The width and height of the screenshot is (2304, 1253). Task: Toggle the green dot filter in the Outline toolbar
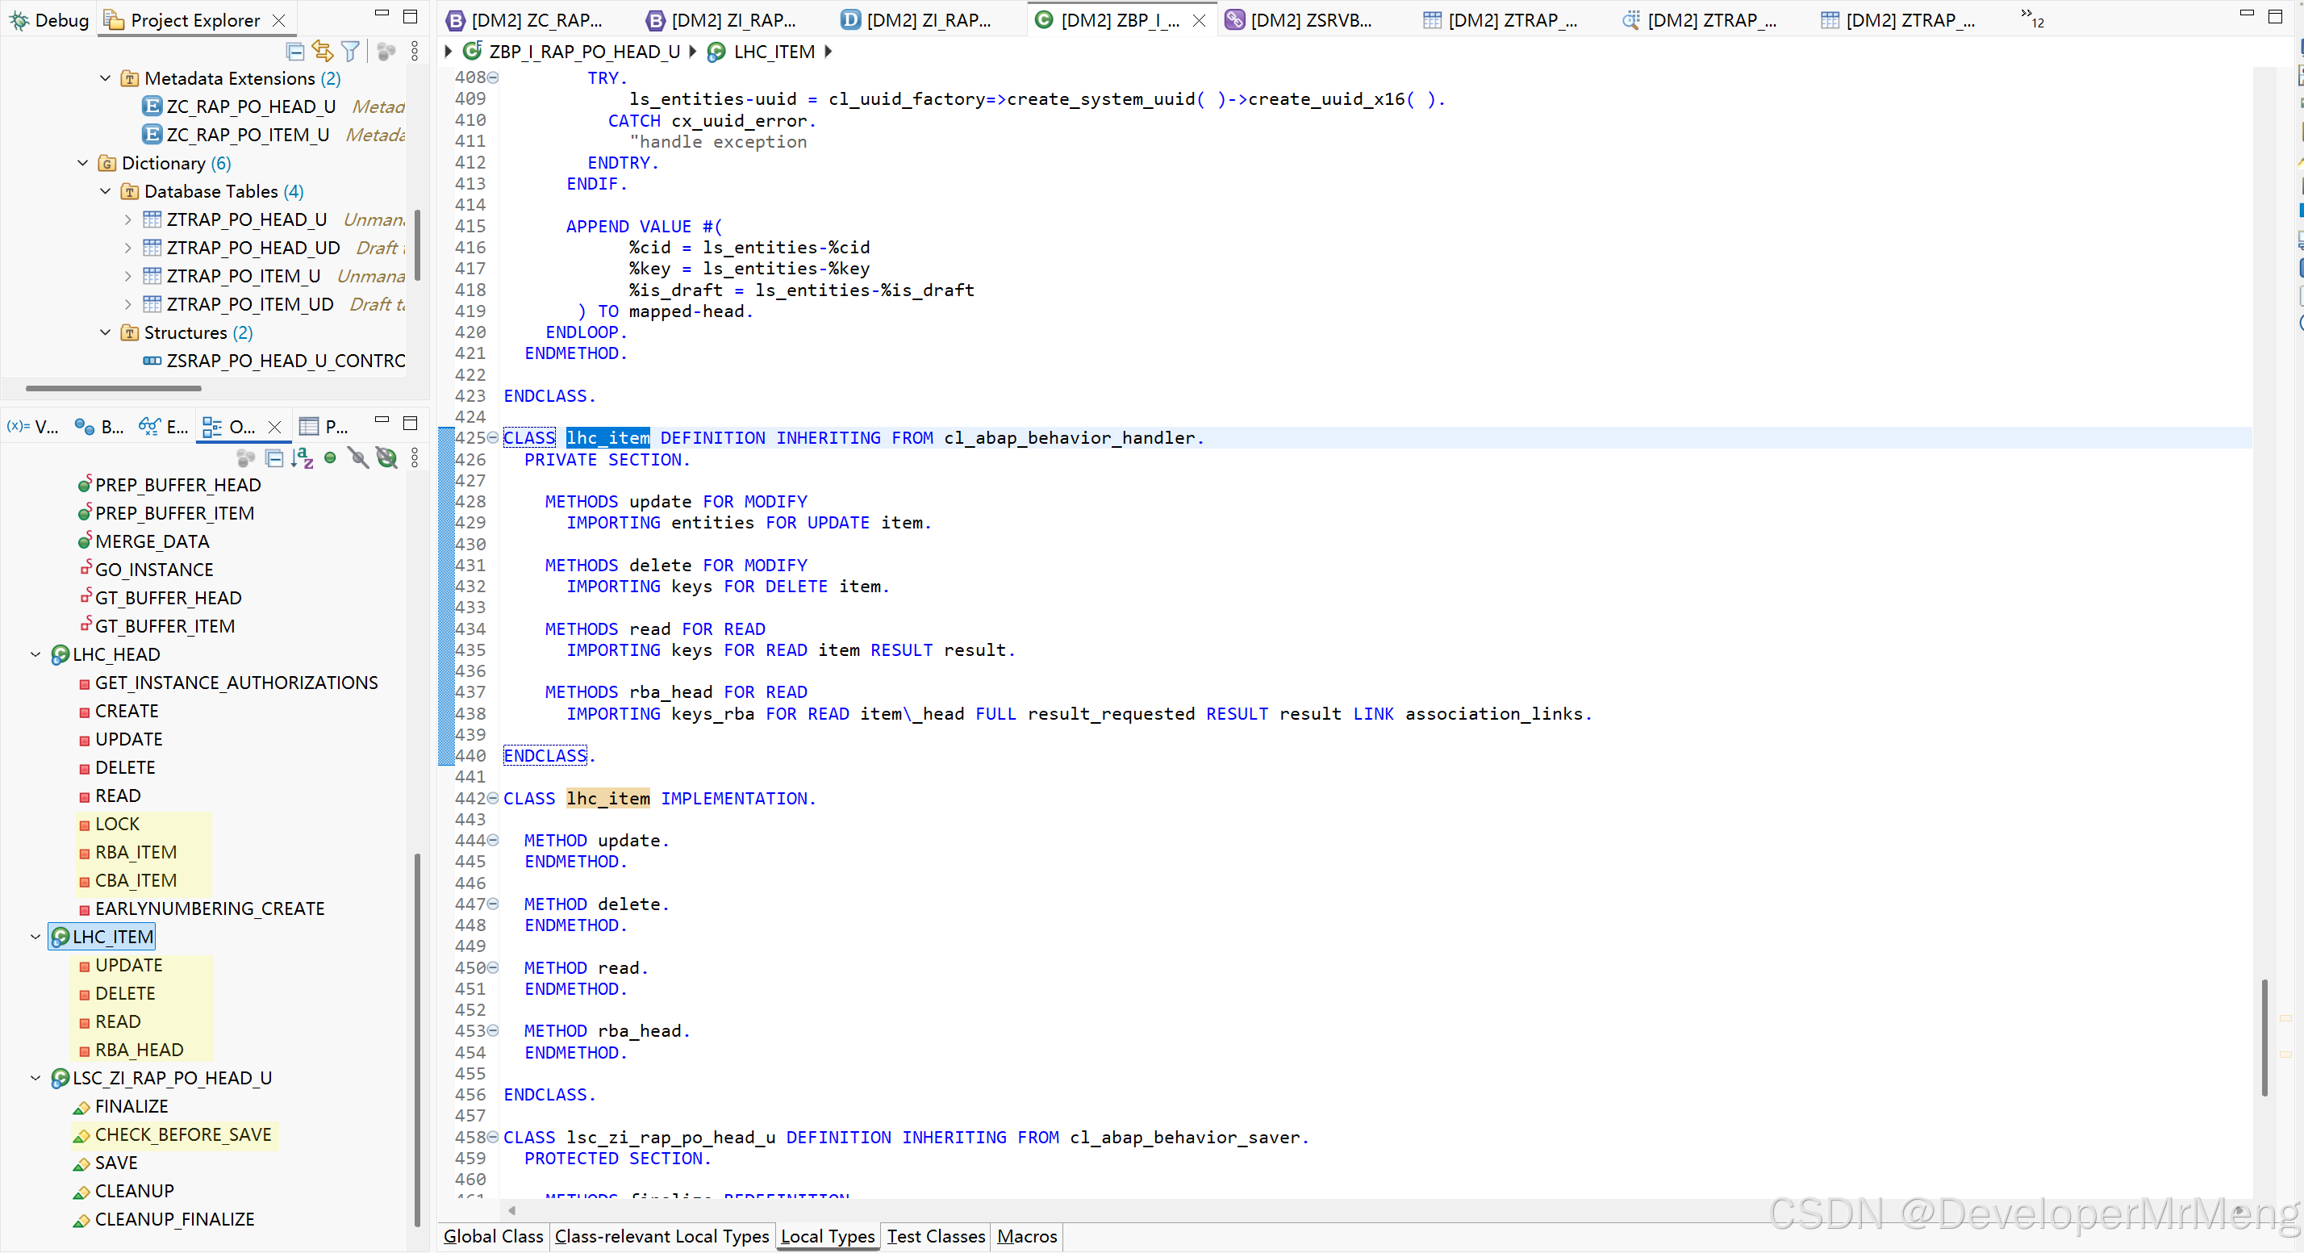pos(330,459)
